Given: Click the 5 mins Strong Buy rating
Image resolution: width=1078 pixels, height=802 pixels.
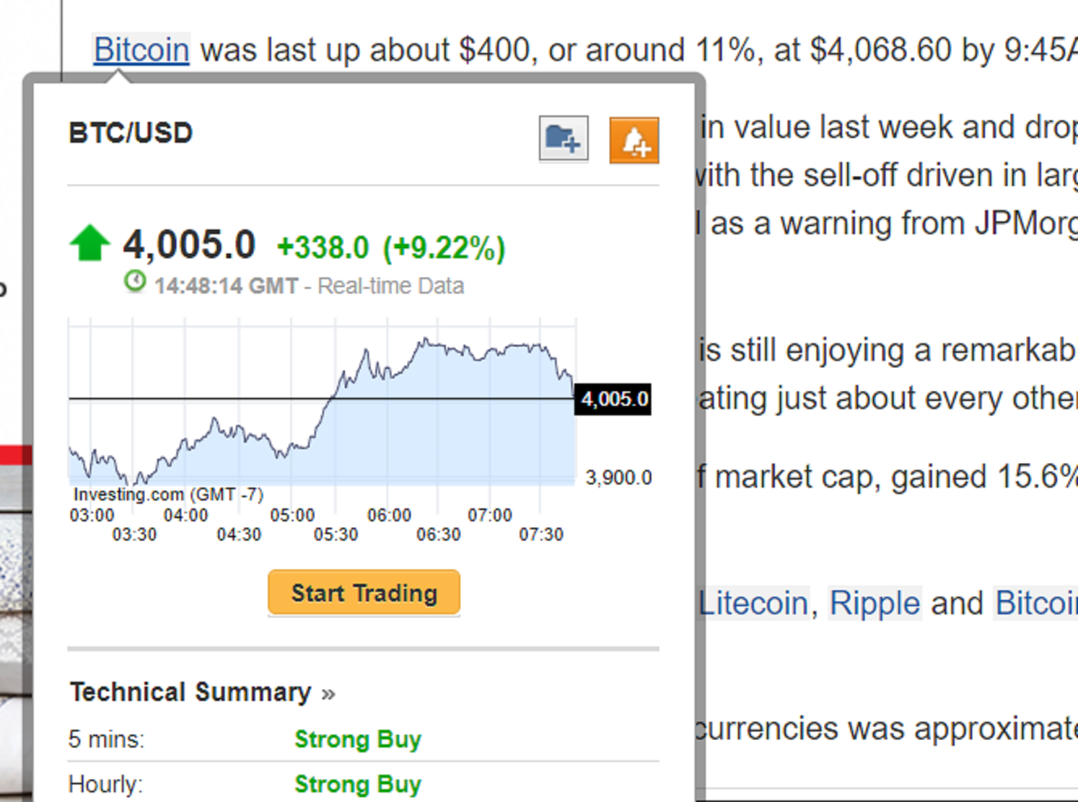Looking at the screenshot, I should coord(358,739).
